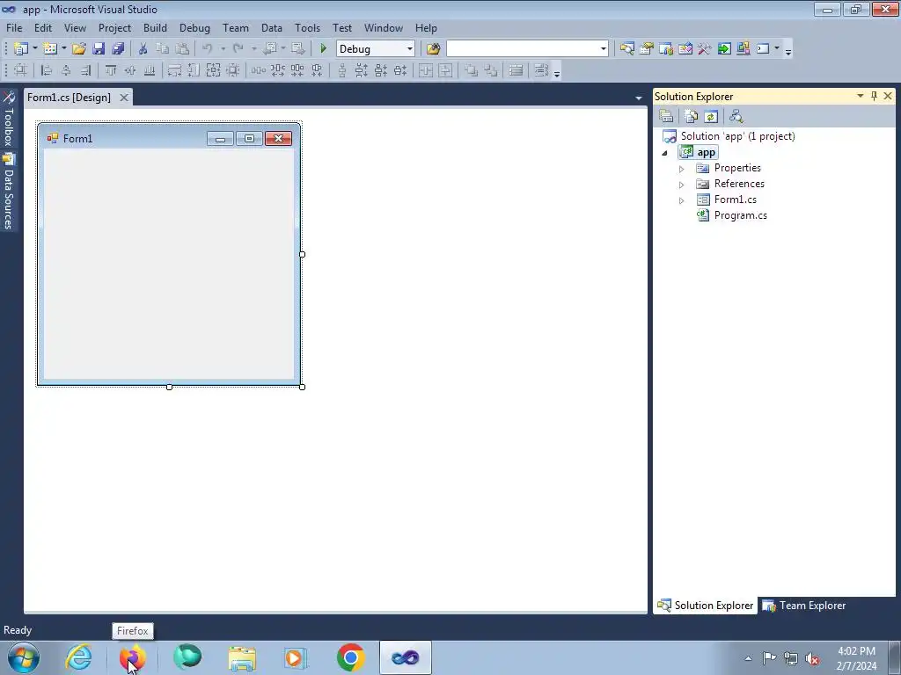Screen dimensions: 901x675
Task: Open the Find combo box dropdown arrow
Action: click(x=603, y=49)
